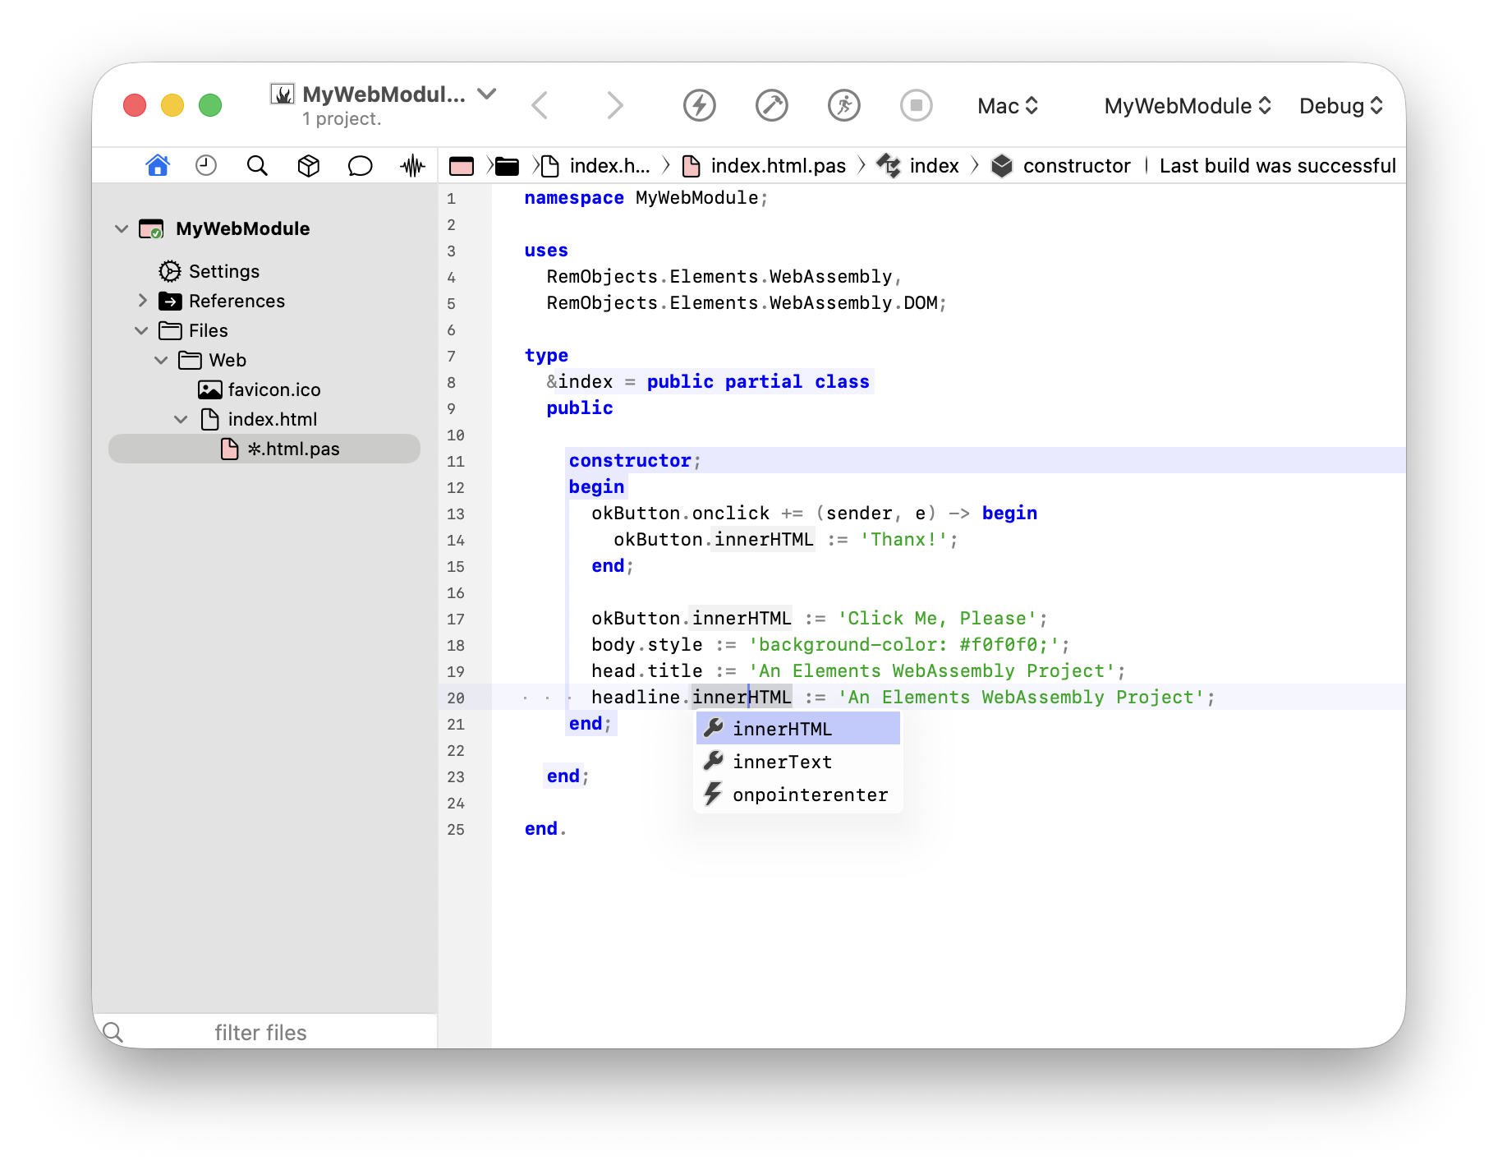Screen dimensions: 1498x1170
Task: Click line number 11 in the gutter
Action: [456, 462]
